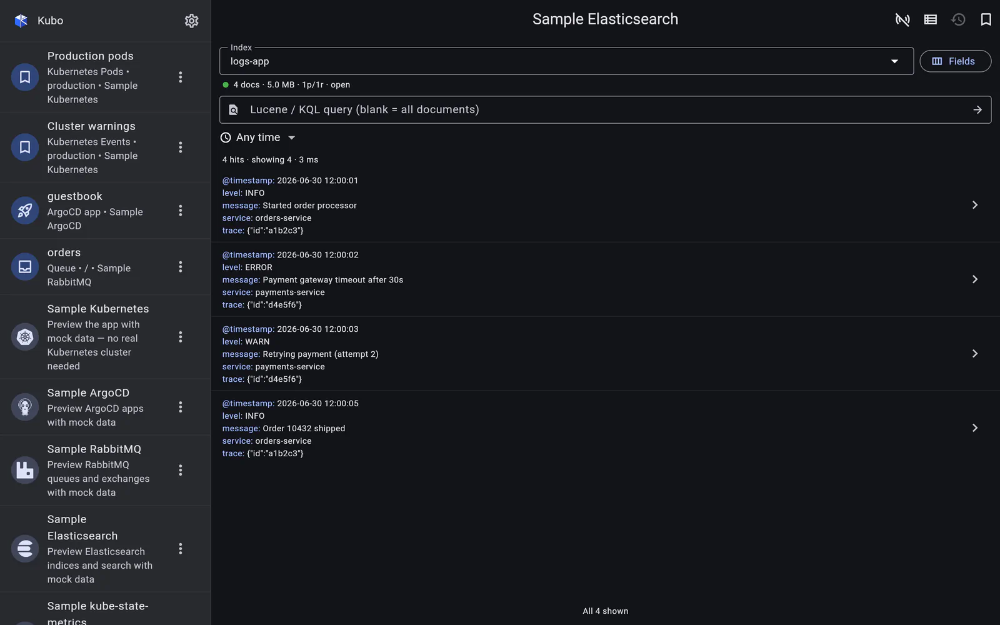Click the Kubo logo icon
This screenshot has width=1000, height=625.
21,21
